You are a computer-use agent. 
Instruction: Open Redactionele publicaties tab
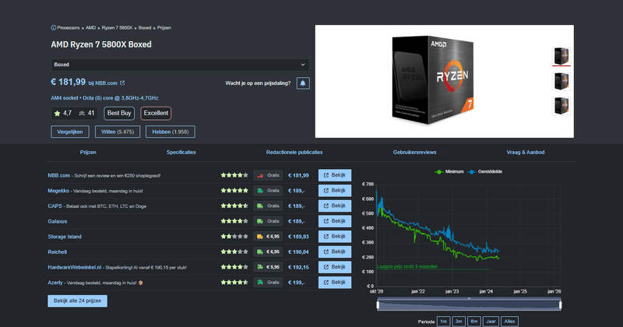(x=294, y=152)
